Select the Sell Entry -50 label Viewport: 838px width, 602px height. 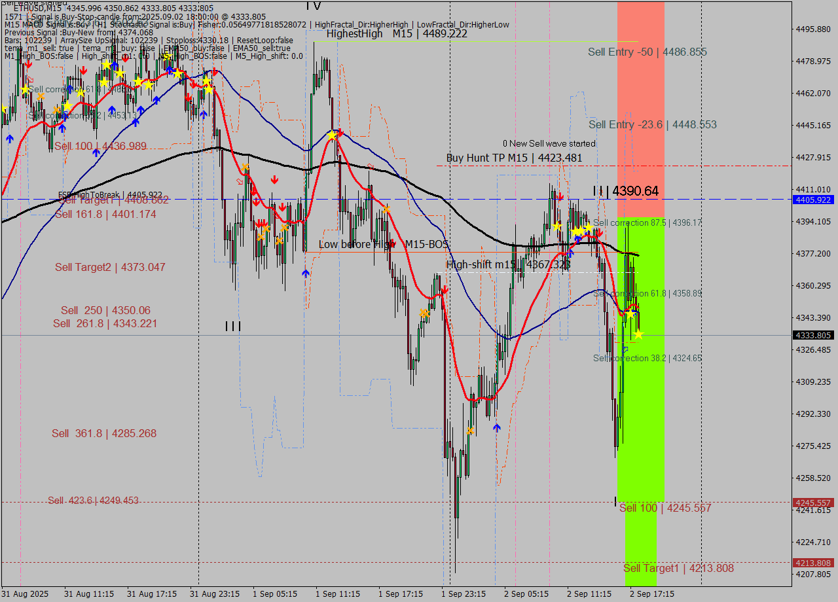647,52
